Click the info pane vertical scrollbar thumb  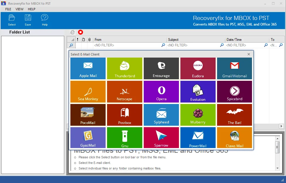pyautogui.click(x=277, y=147)
